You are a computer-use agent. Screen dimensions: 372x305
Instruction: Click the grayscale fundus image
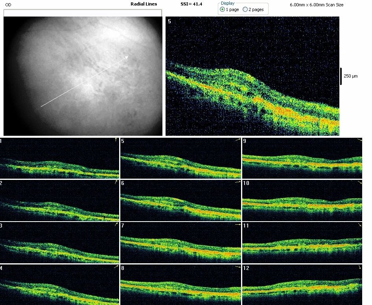83,76
